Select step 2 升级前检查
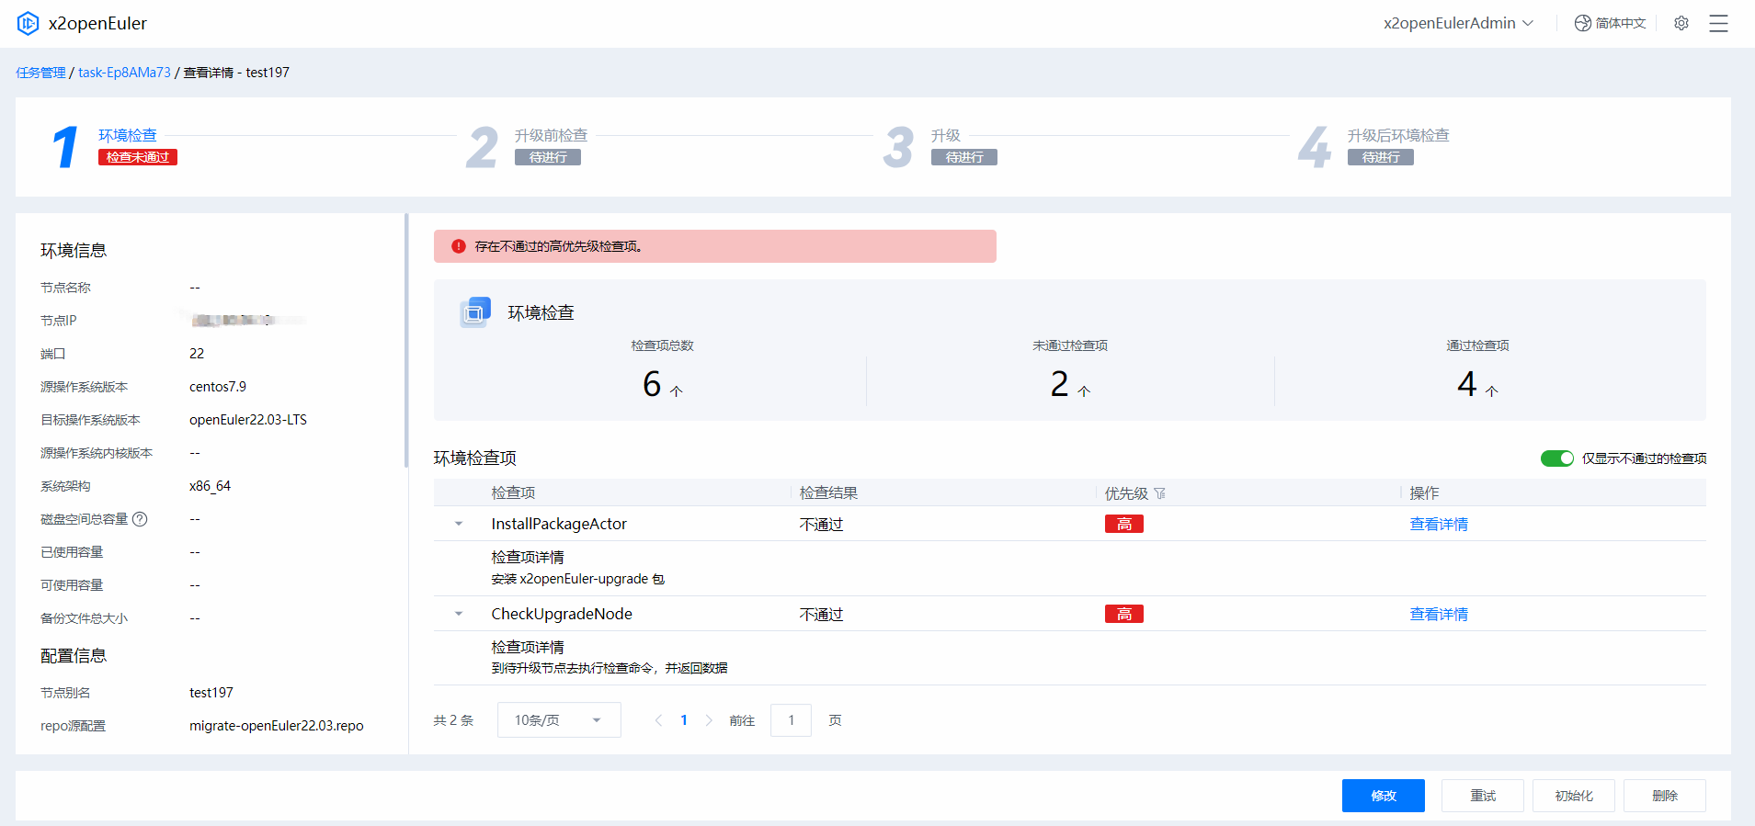Viewport: 1755px width, 826px height. 550,135
